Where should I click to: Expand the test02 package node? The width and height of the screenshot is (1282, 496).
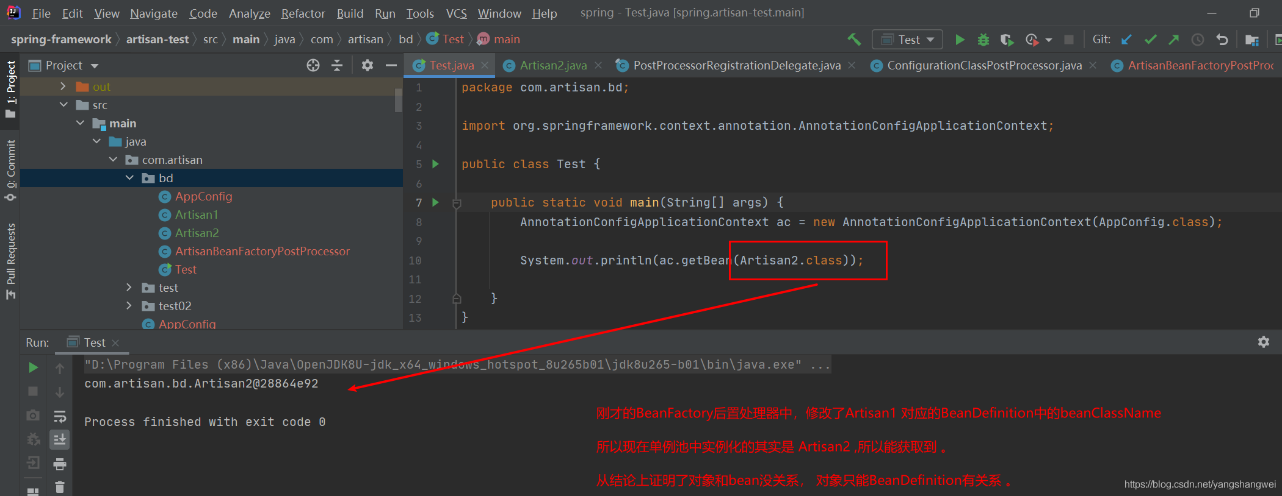click(x=129, y=305)
